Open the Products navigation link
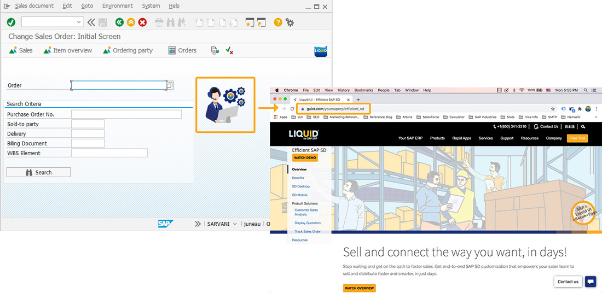This screenshot has height=293, width=602. [x=437, y=138]
